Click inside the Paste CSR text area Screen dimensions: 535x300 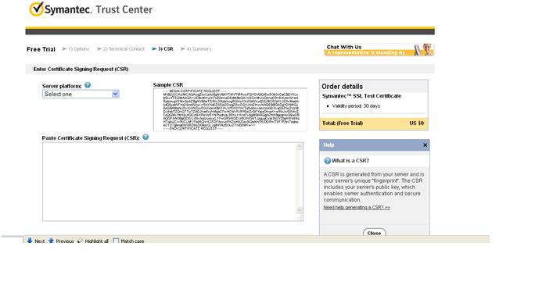pos(170,182)
